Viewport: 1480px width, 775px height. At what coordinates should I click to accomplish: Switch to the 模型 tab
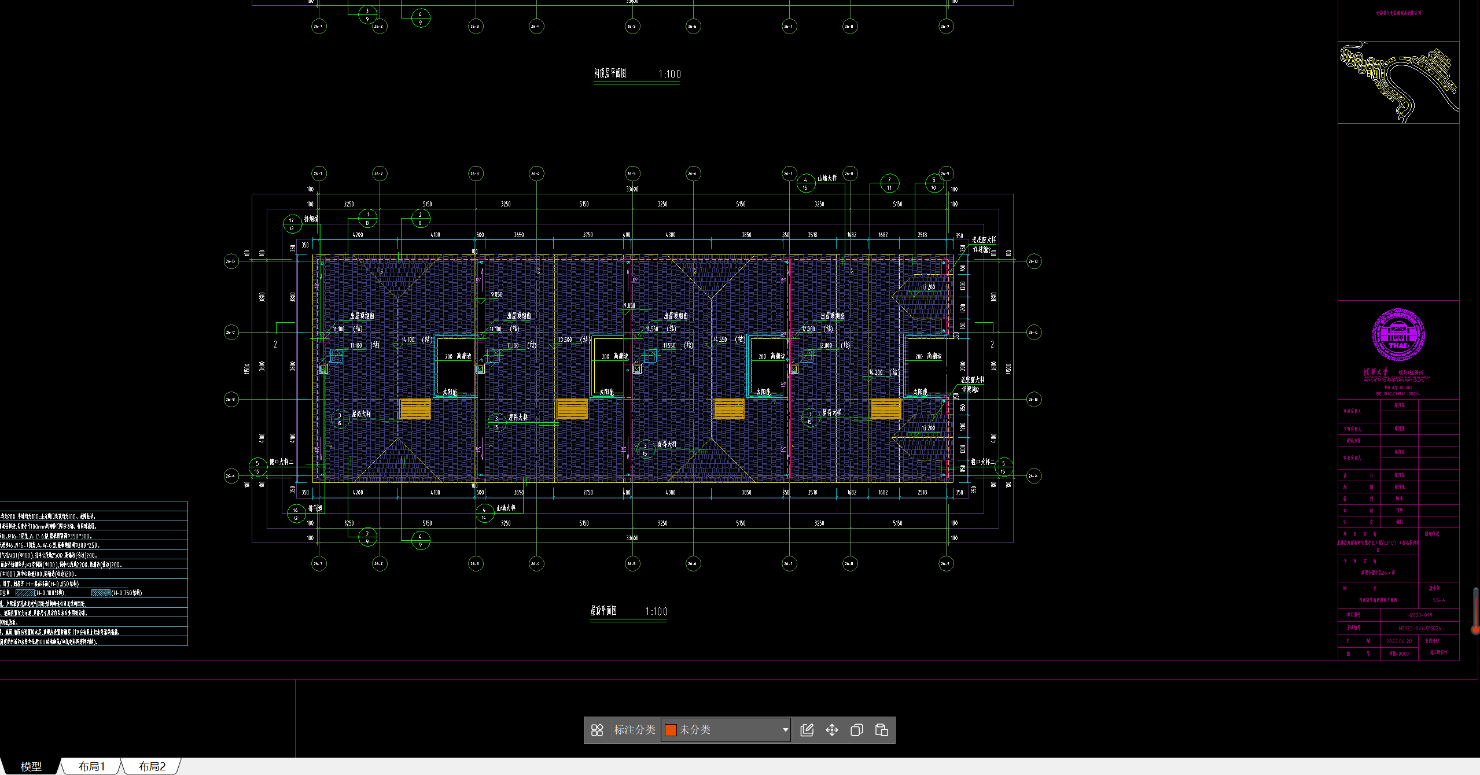tap(31, 766)
